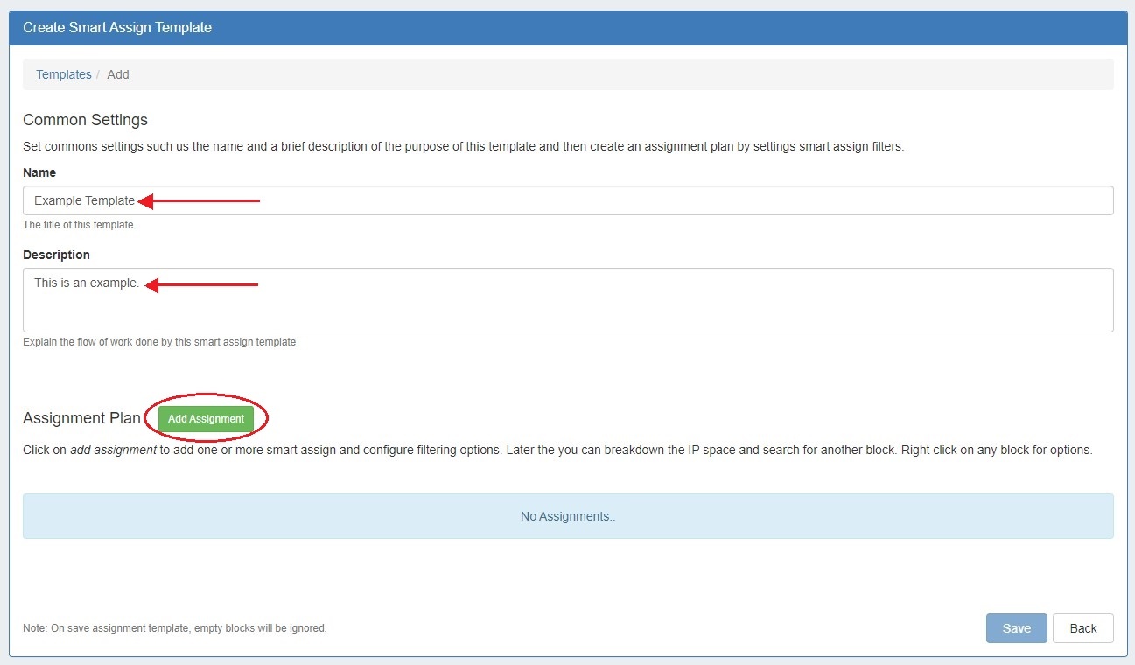Focus the Name input field
The image size is (1135, 665).
613,200
